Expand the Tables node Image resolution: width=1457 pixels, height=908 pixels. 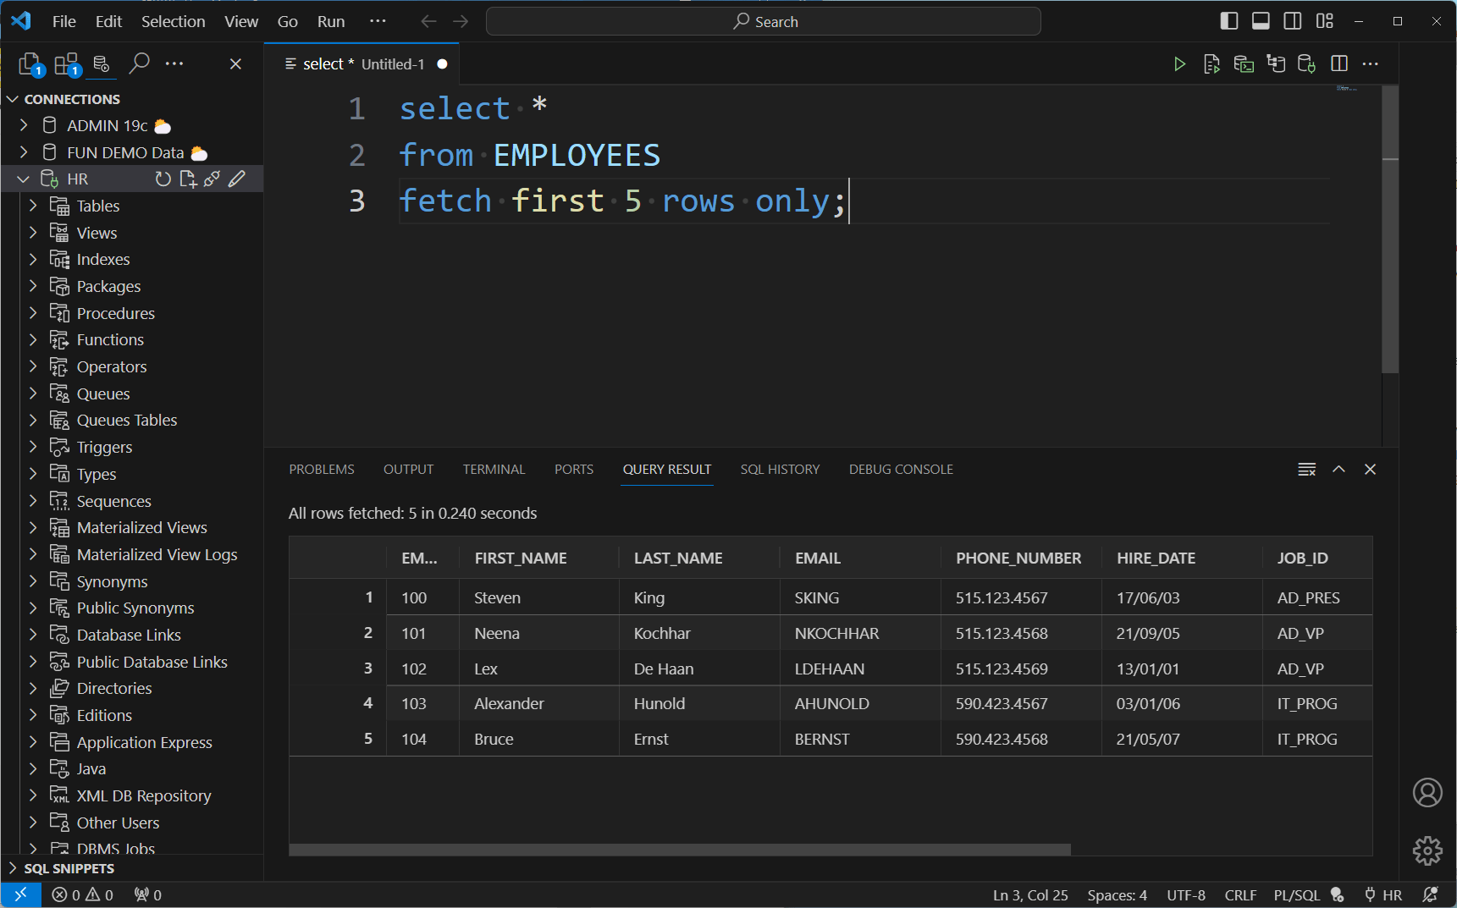[x=33, y=206]
